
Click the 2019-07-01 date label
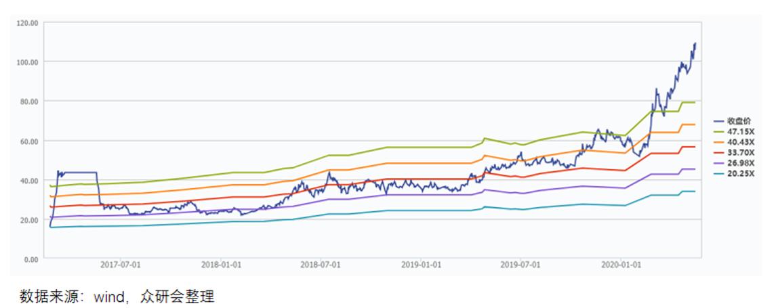(521, 265)
